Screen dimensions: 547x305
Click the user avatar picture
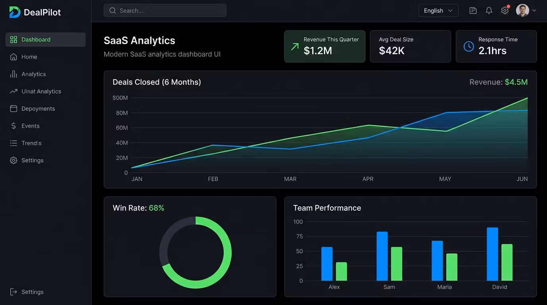[x=522, y=10]
